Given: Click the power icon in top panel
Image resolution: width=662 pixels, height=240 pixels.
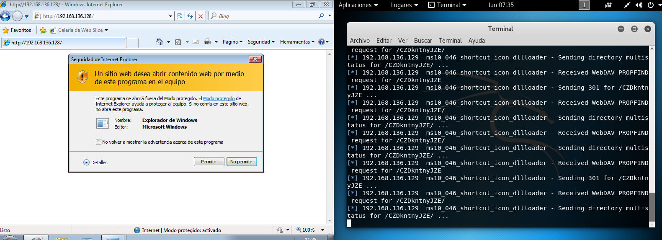Looking at the screenshot, I should (650, 5).
